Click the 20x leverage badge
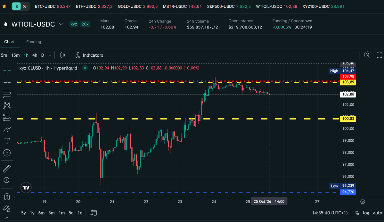 [85, 24]
